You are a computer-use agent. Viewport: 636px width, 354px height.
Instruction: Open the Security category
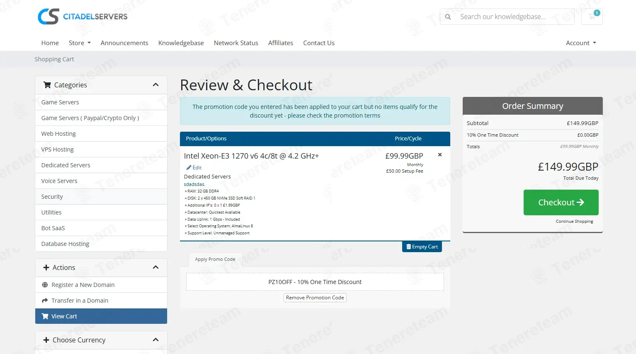pyautogui.click(x=101, y=197)
